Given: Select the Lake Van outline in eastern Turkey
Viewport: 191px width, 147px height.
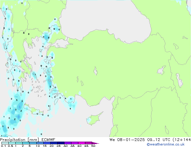Looking at the screenshot, I should (x=161, y=71).
